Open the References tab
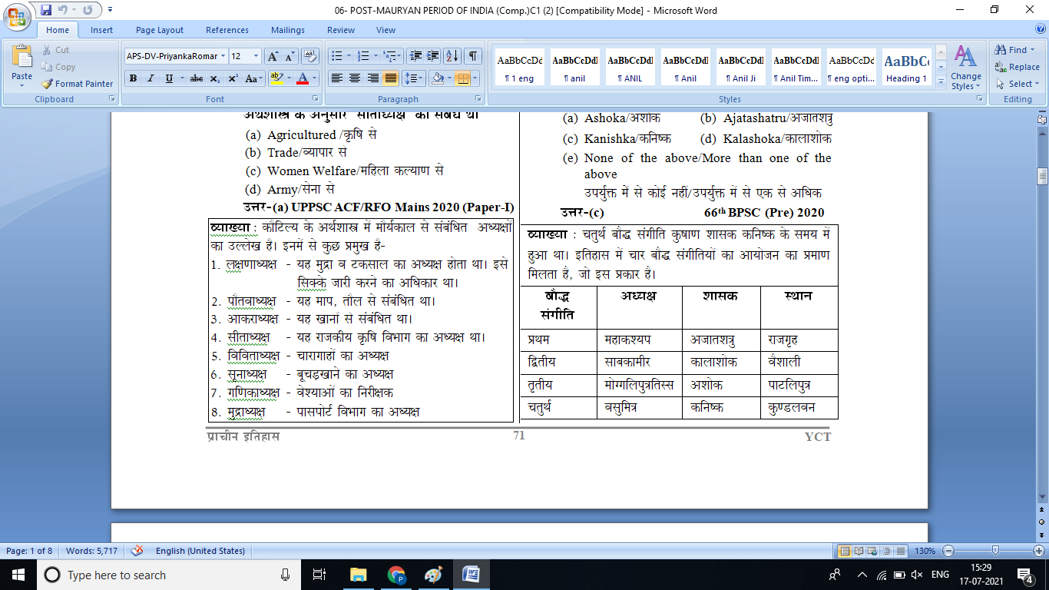 click(227, 30)
